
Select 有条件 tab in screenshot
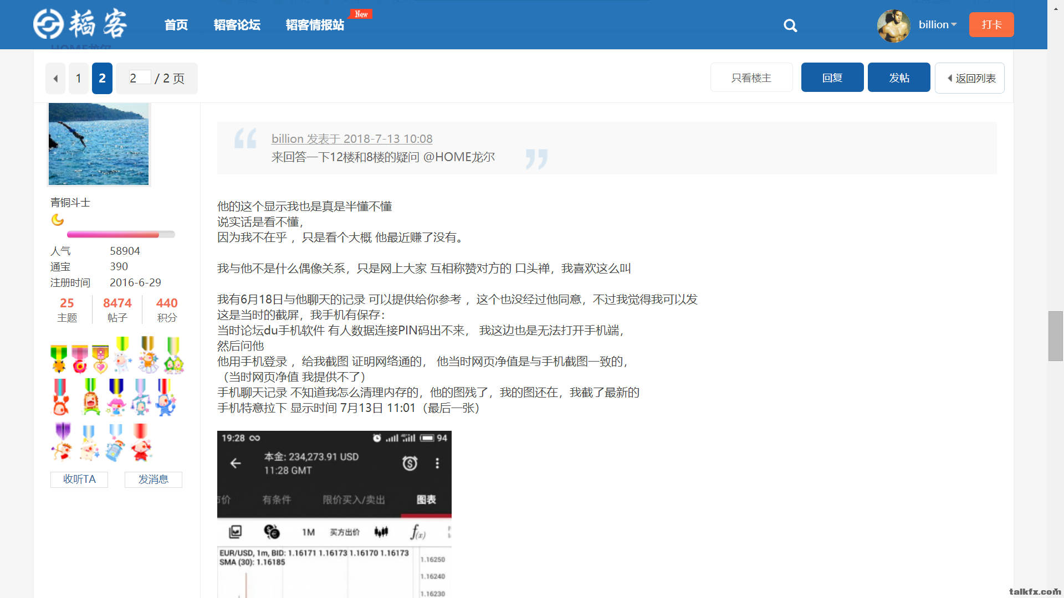277,499
